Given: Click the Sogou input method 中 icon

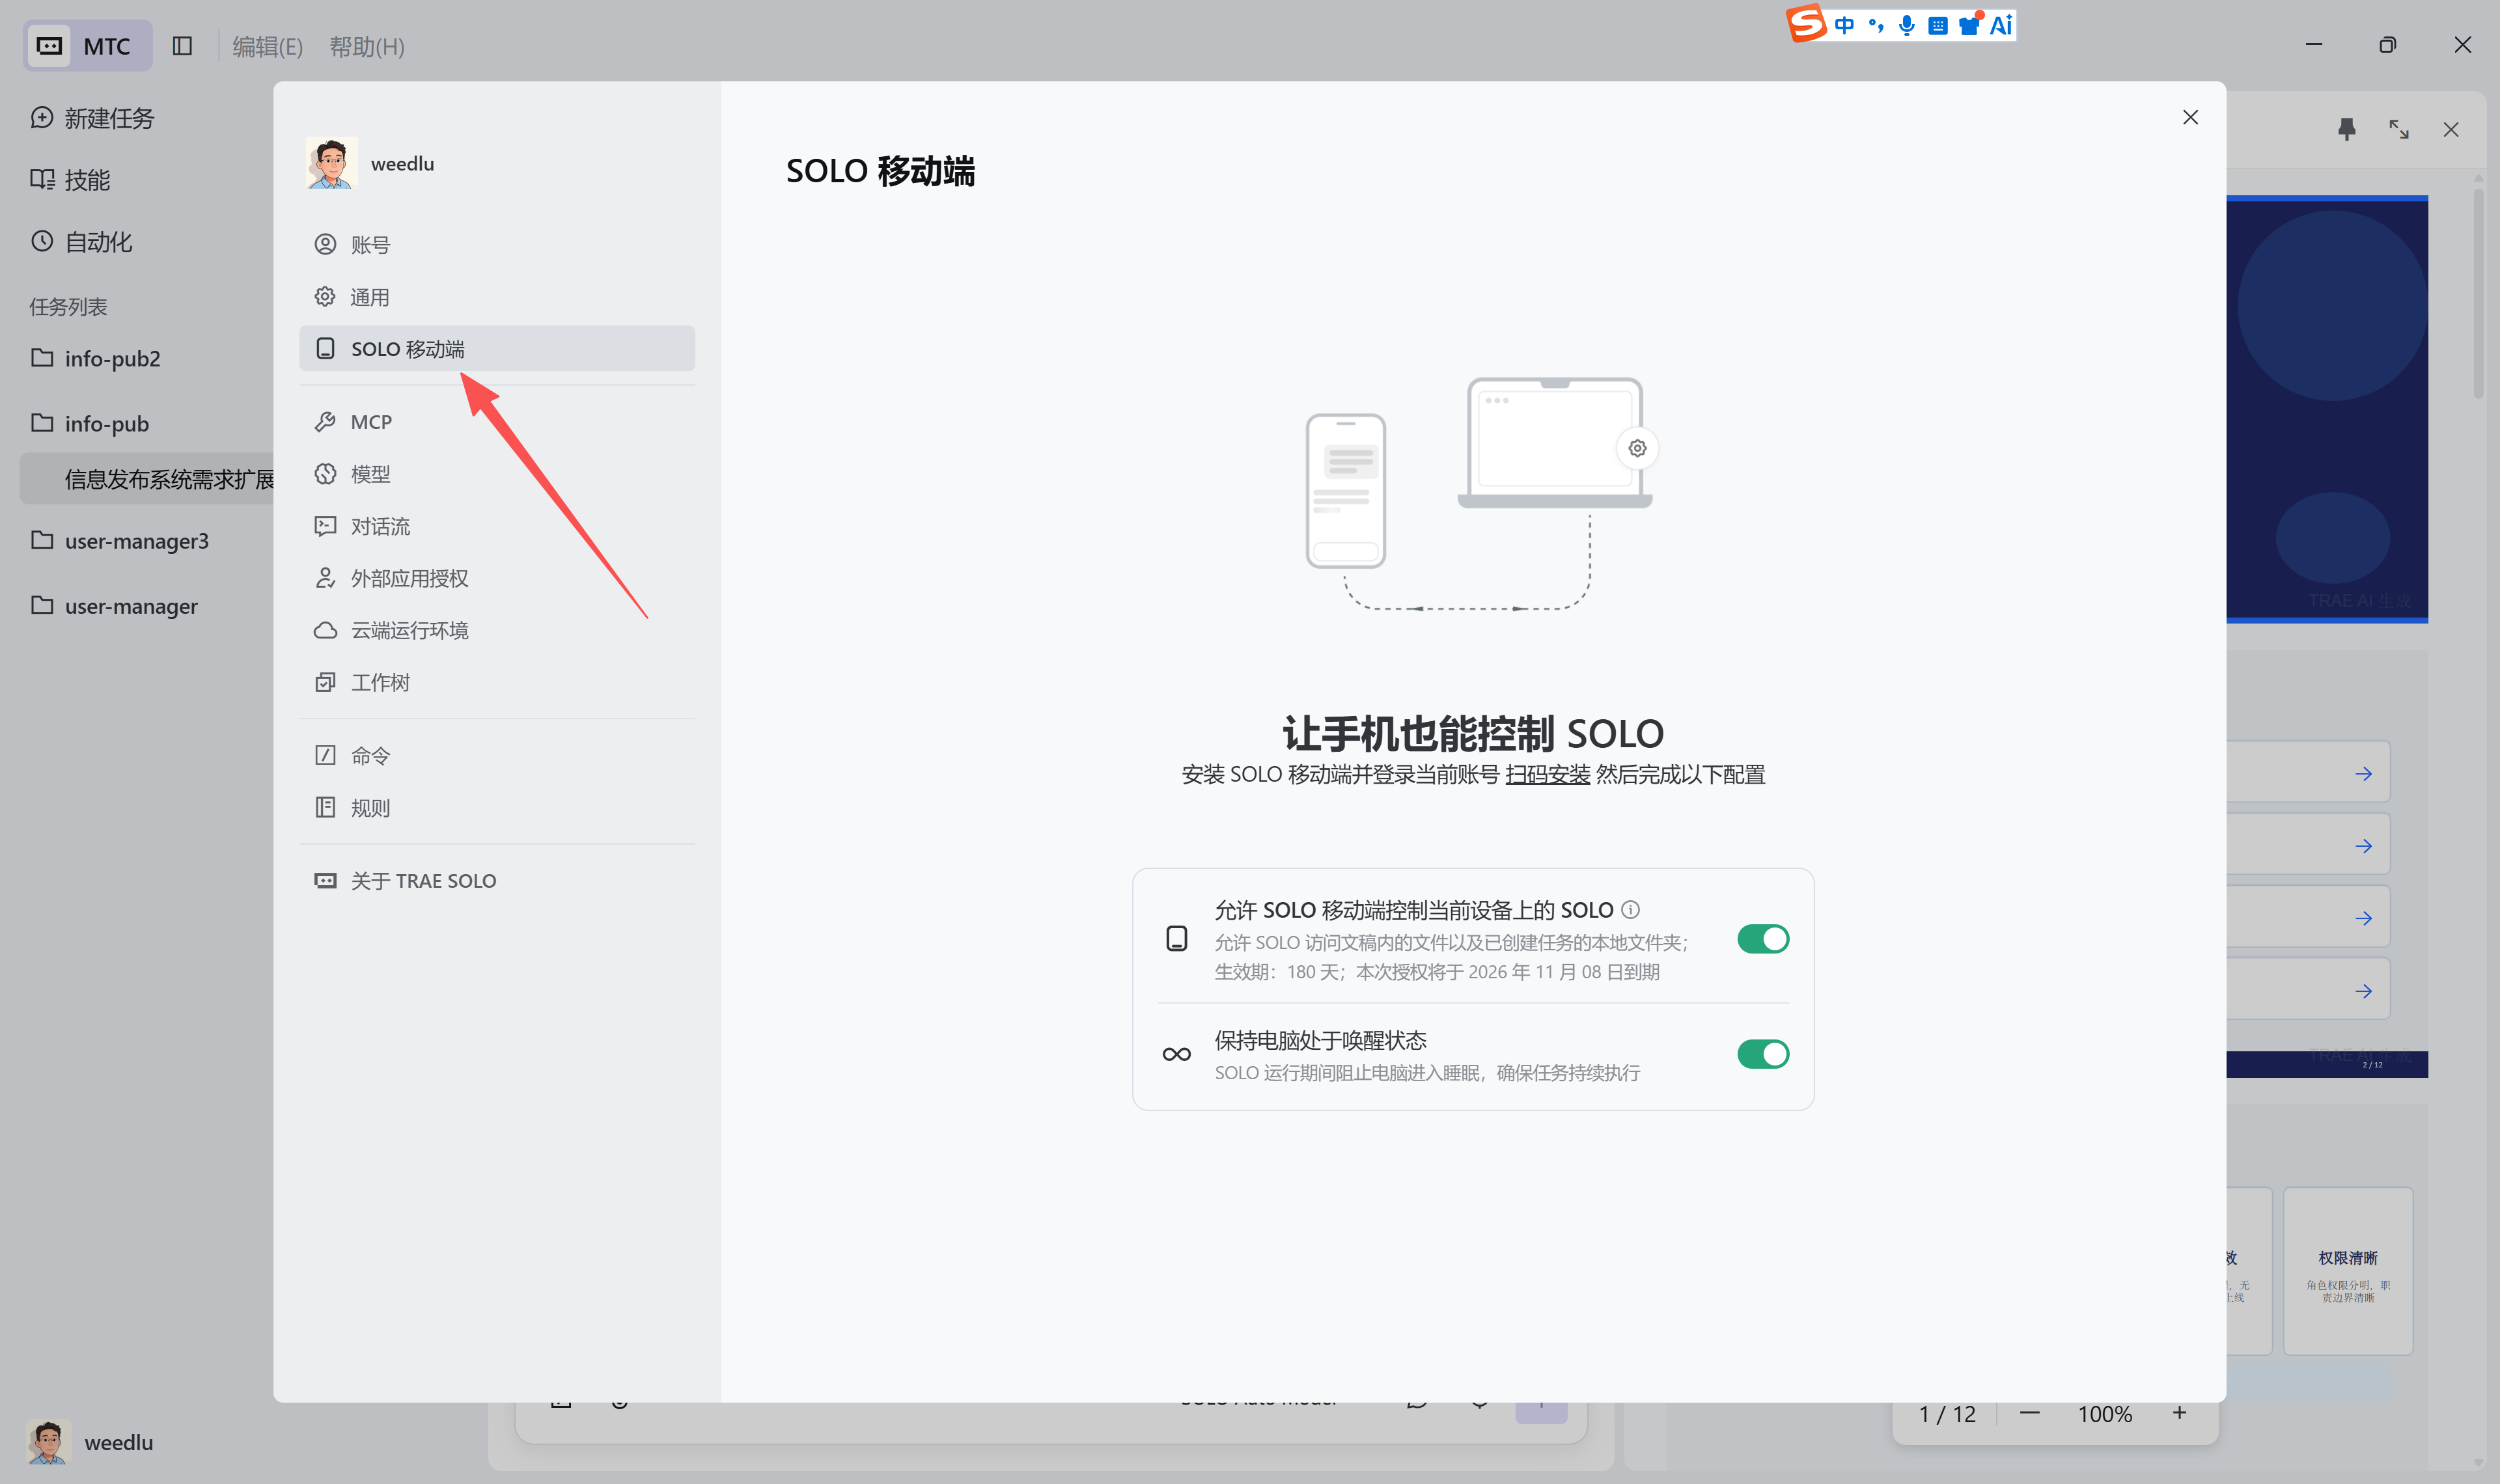Looking at the screenshot, I should tap(1844, 25).
